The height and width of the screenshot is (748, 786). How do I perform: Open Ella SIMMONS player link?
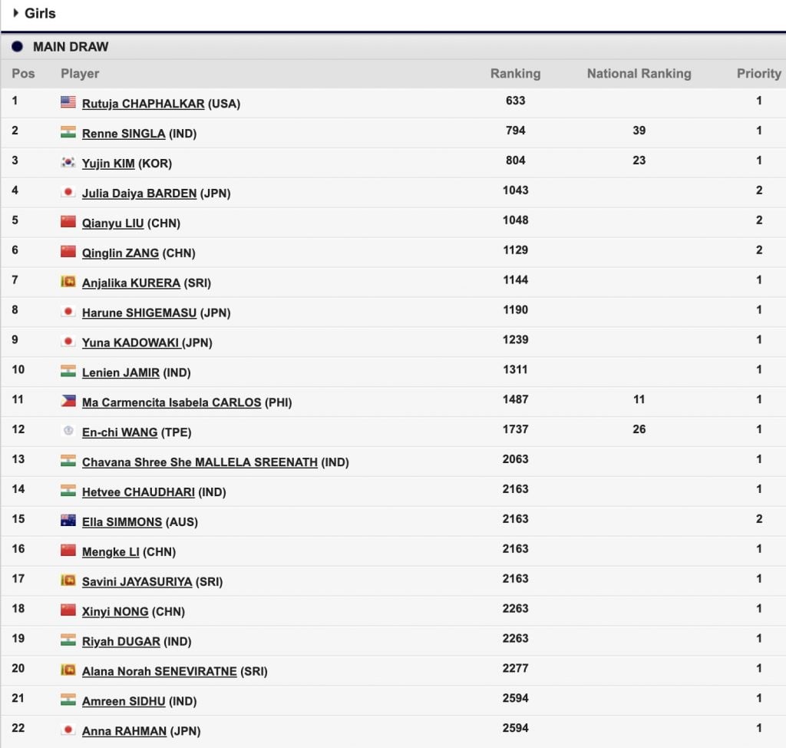(x=122, y=521)
